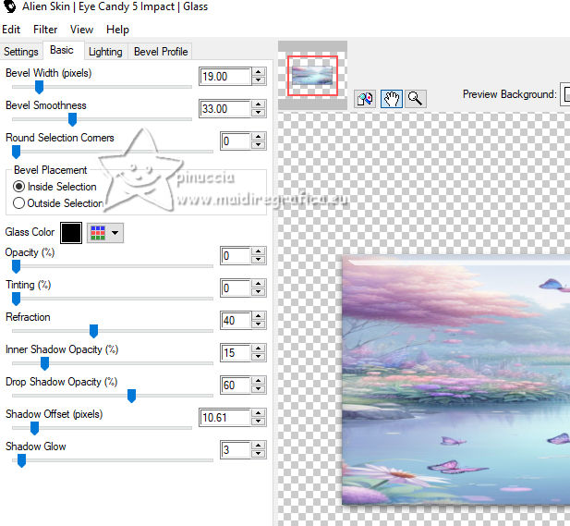
Task: Decrease Inner Shadow Opacity with down arrow
Action: 258,357
